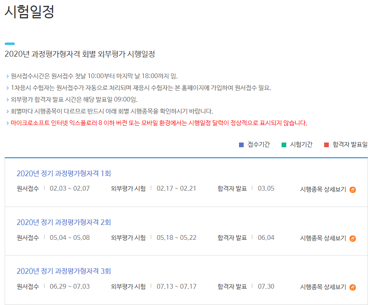Click the 합격자 발표 date 06.04
The image size is (371, 305).
[x=266, y=237]
